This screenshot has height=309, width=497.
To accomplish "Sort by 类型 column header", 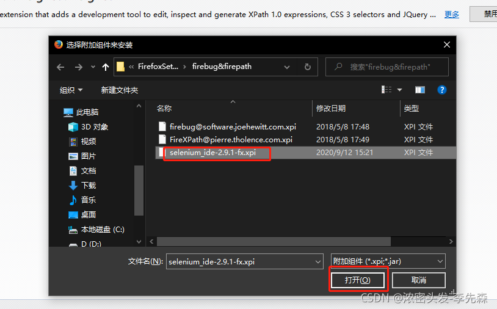I will pyautogui.click(x=412, y=108).
